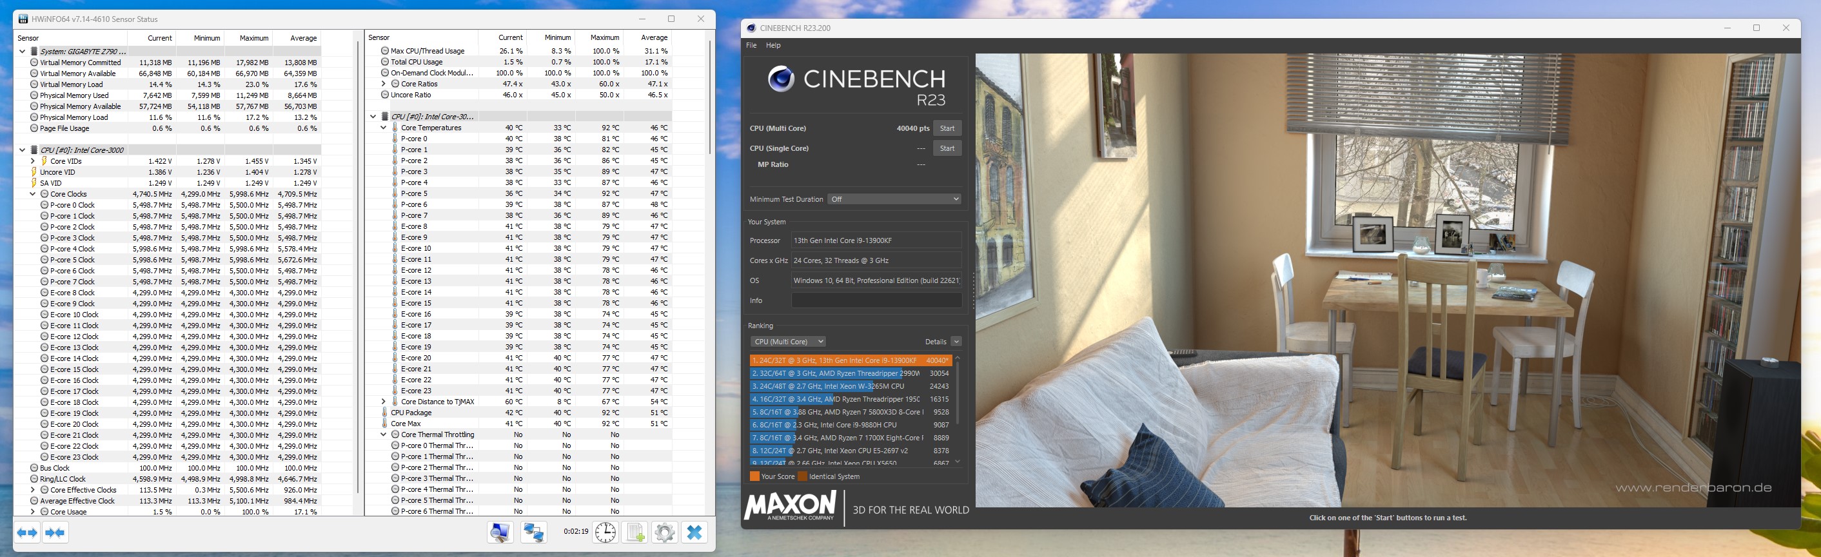Click the CPU Package thermometer icon

click(x=385, y=413)
